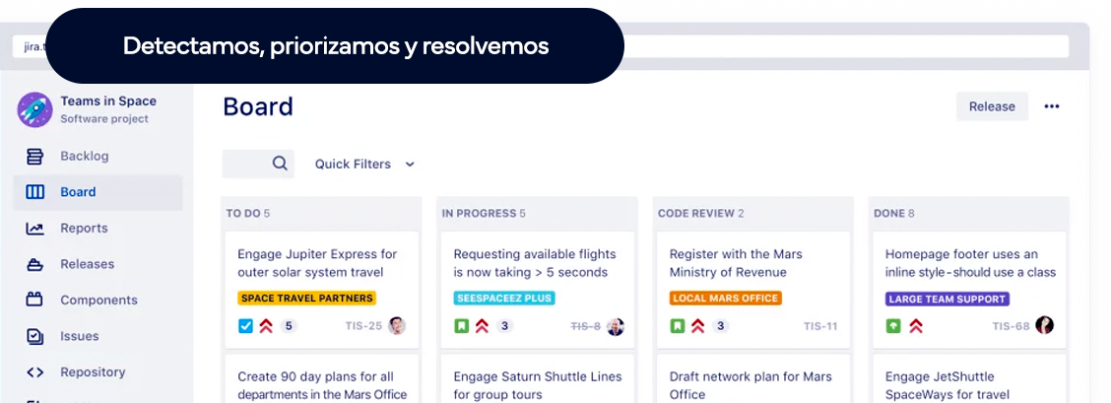Image resolution: width=1111 pixels, height=403 pixels.
Task: Click the story points badge 5 on TIS-25
Action: (289, 326)
